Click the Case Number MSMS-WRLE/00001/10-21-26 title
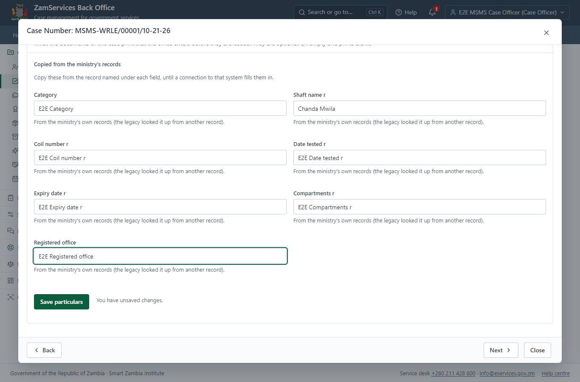Image resolution: width=580 pixels, height=382 pixels. click(x=99, y=31)
